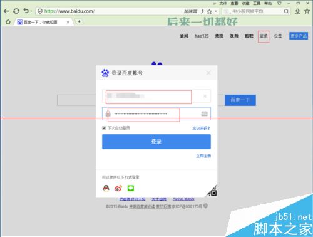Click the large blue 登录 button
This screenshot has height=237, width=313.
pos(156,142)
